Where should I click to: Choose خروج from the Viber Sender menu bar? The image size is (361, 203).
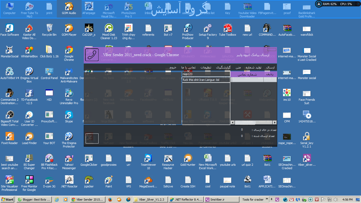coord(173,67)
